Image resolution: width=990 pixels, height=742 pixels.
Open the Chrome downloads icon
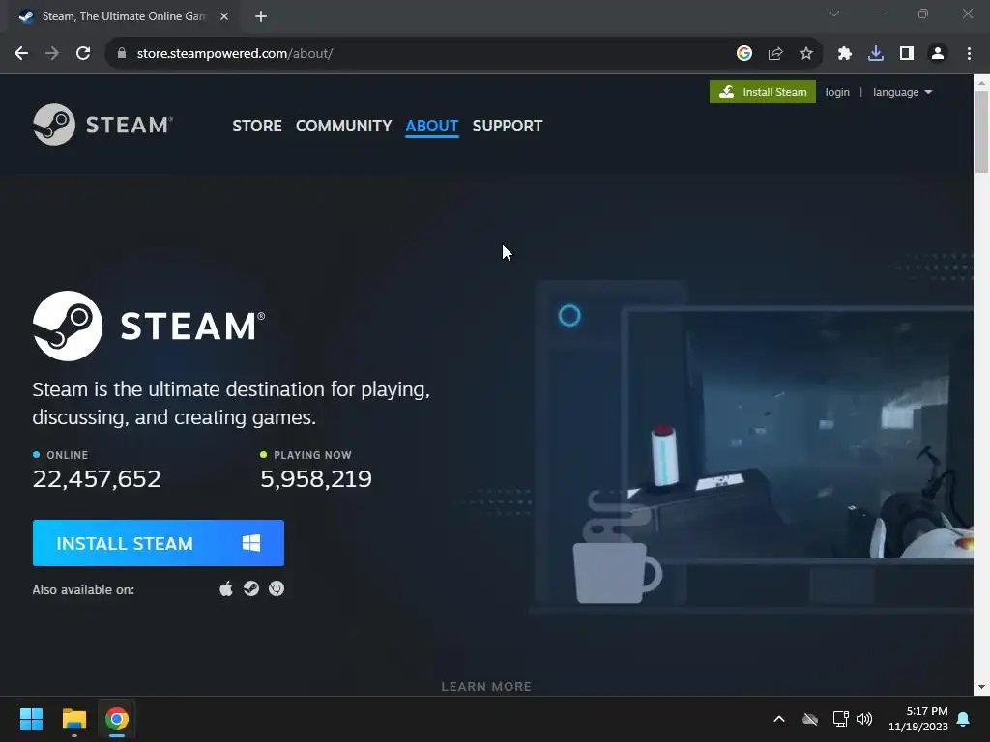876,54
